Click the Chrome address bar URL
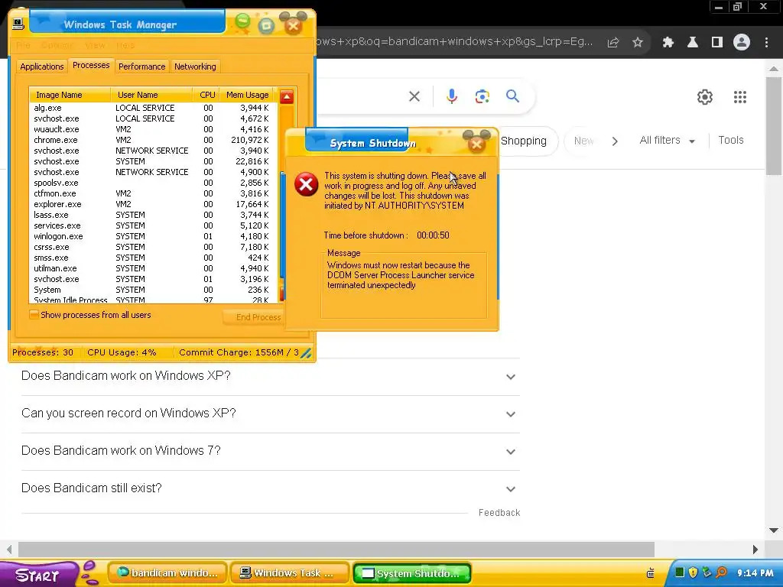This screenshot has width=783, height=587. click(454, 42)
